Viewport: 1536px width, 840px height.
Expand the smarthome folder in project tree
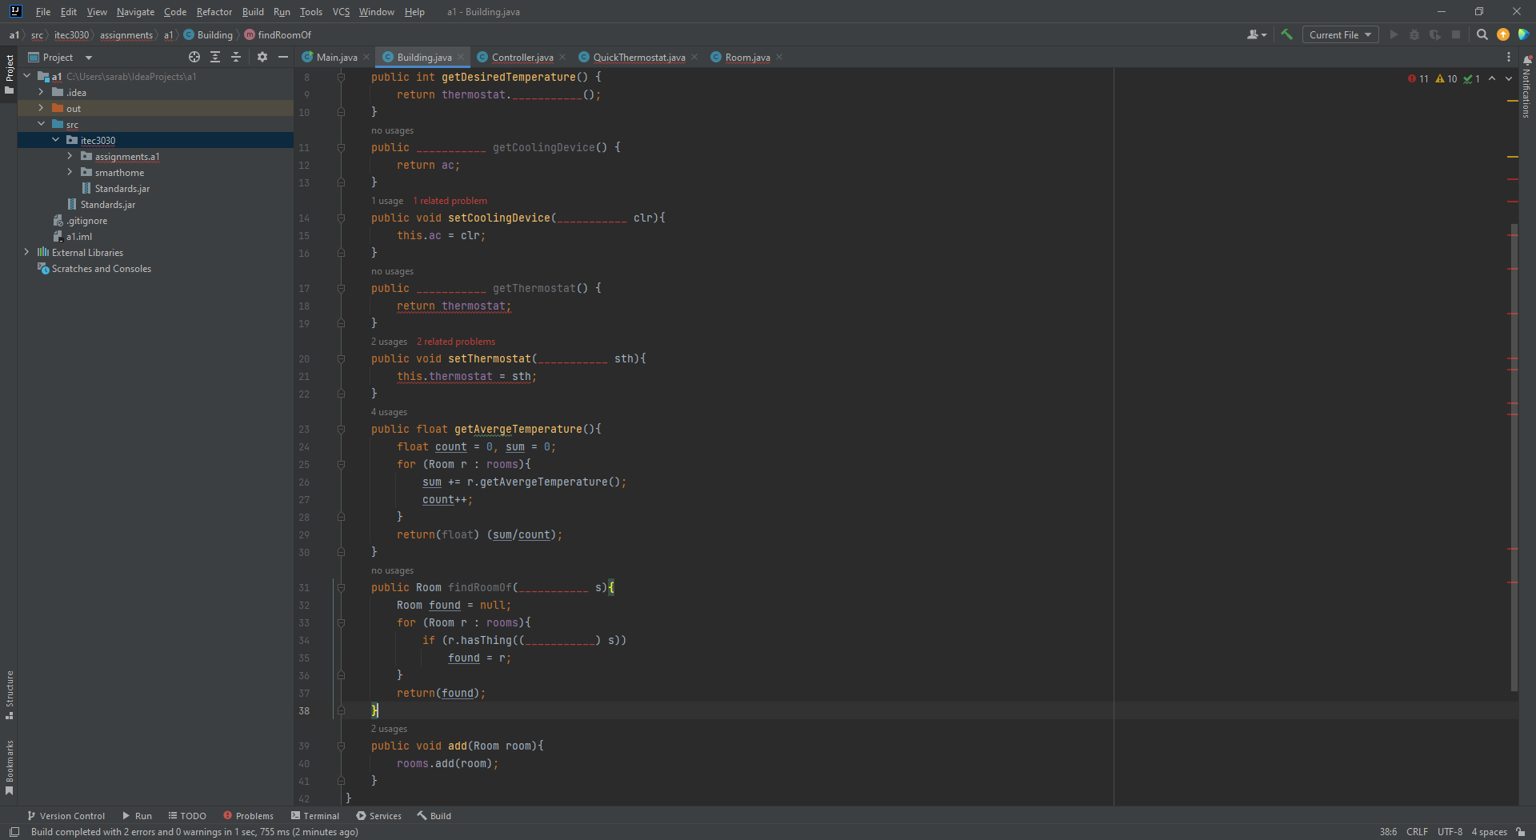(70, 172)
